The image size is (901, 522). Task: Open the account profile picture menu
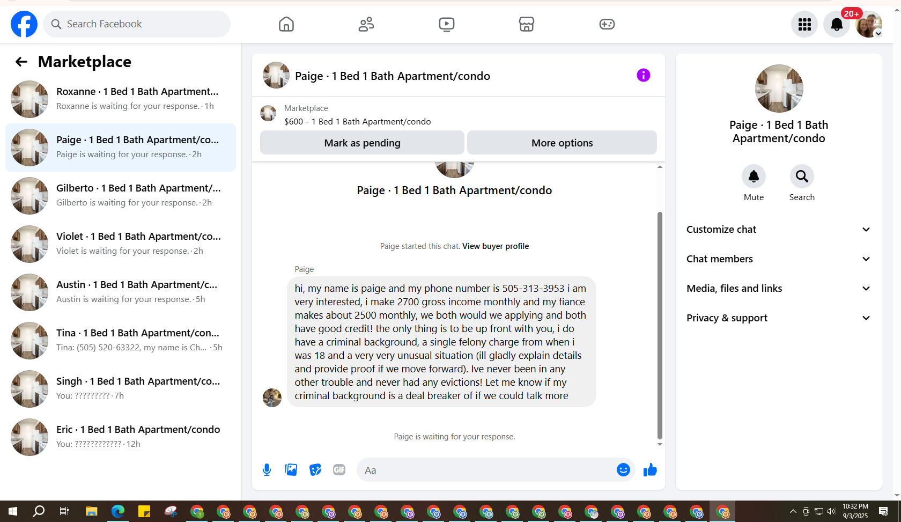point(869,24)
